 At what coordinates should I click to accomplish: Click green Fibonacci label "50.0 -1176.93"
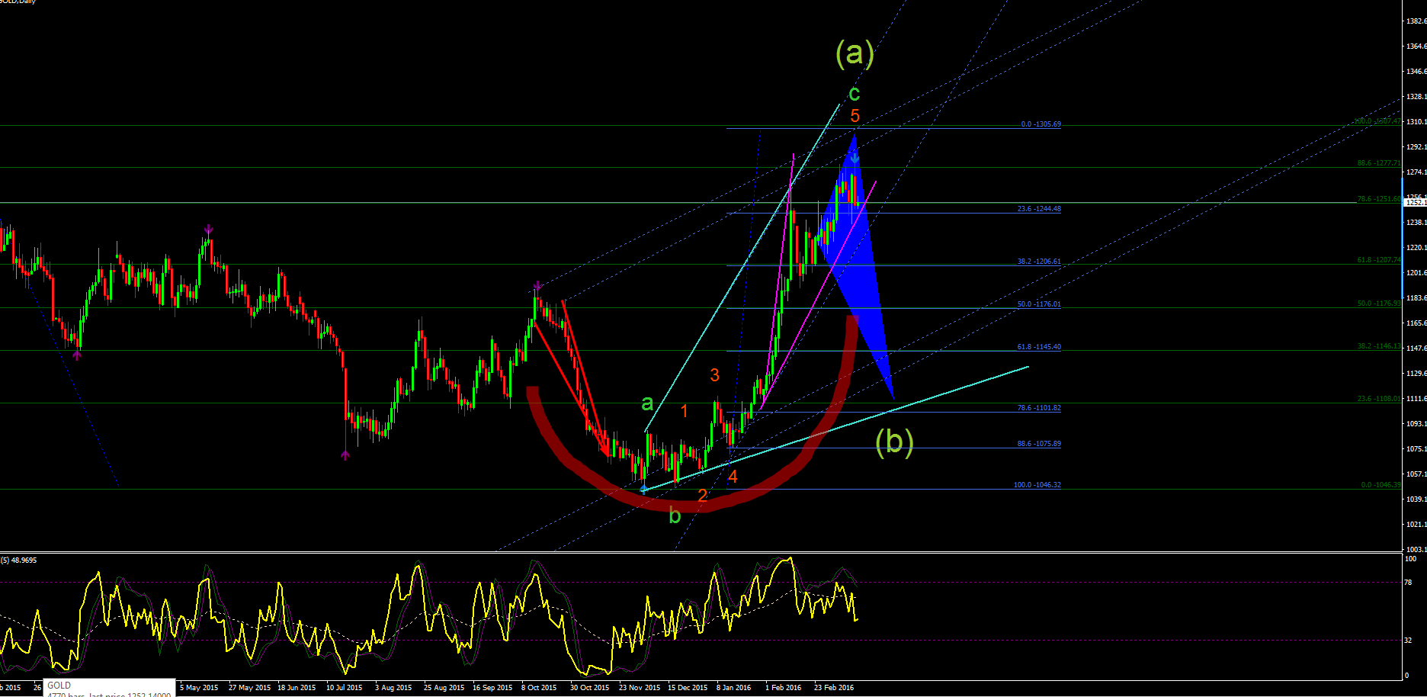[1379, 304]
